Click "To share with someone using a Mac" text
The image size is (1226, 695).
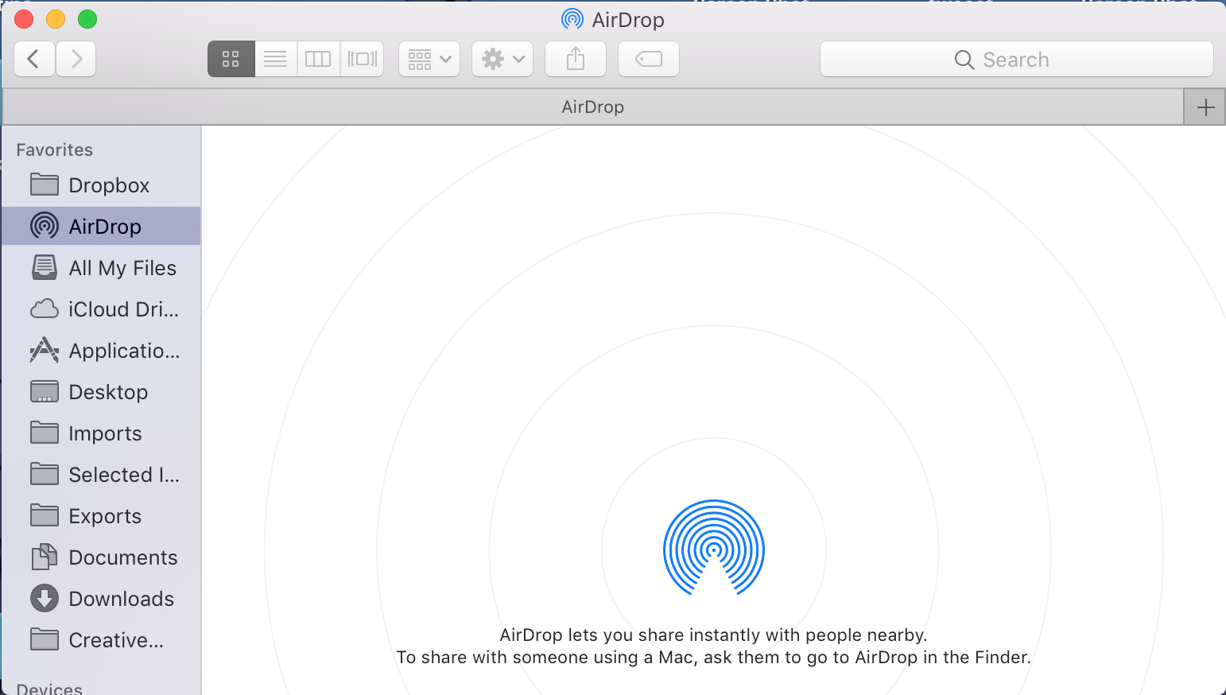713,658
